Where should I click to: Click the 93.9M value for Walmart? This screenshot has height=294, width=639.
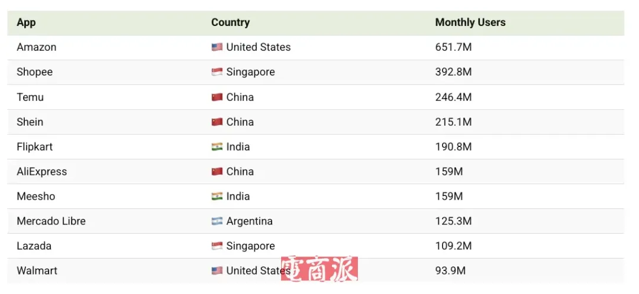(x=450, y=270)
